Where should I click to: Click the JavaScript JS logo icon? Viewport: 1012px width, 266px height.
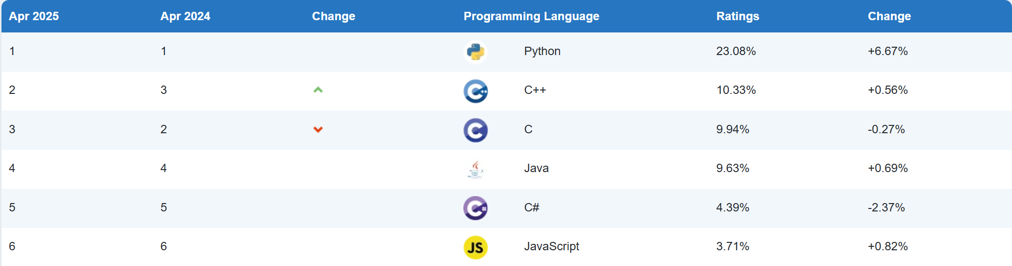(x=475, y=247)
